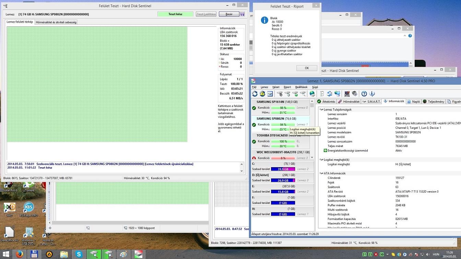Click the blue question mark help icon

[364, 94]
